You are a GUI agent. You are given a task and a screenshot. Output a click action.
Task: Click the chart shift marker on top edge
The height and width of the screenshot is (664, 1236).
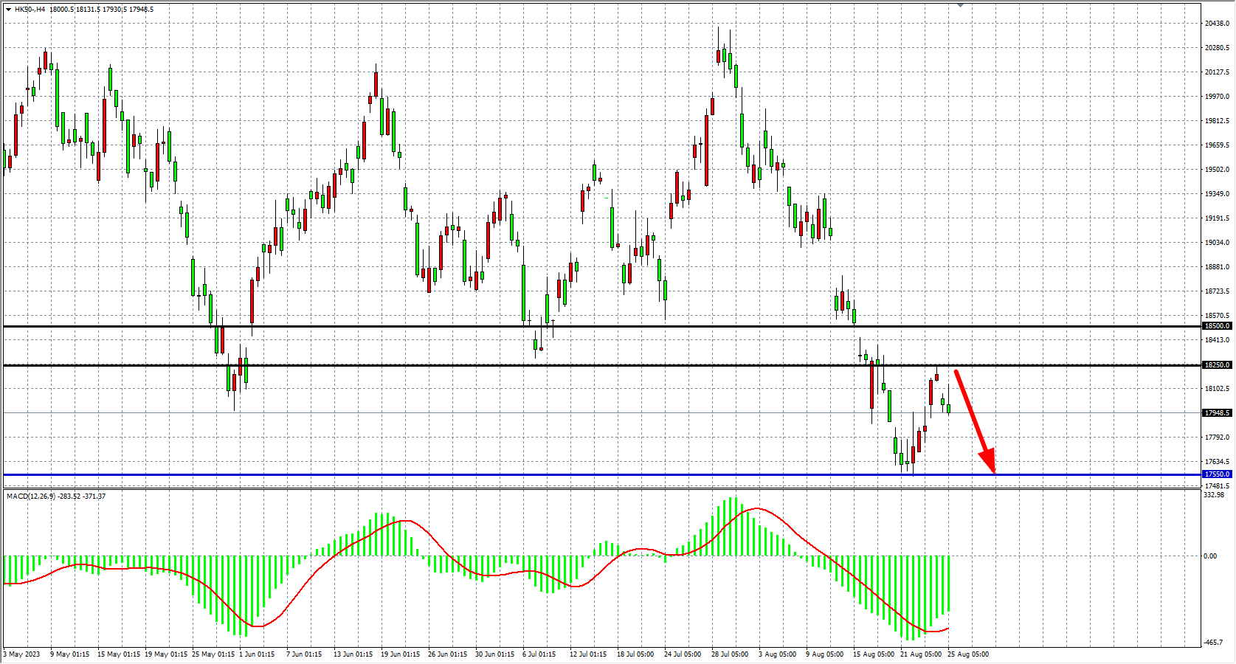(x=960, y=5)
